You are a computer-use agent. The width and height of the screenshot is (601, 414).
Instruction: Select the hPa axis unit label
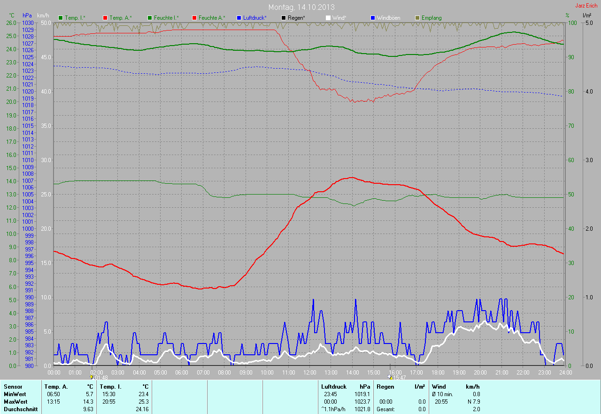27,16
